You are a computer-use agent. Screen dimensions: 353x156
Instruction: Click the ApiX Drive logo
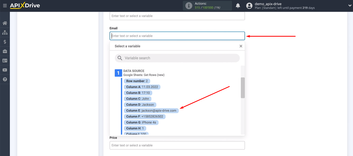coord(25,5)
